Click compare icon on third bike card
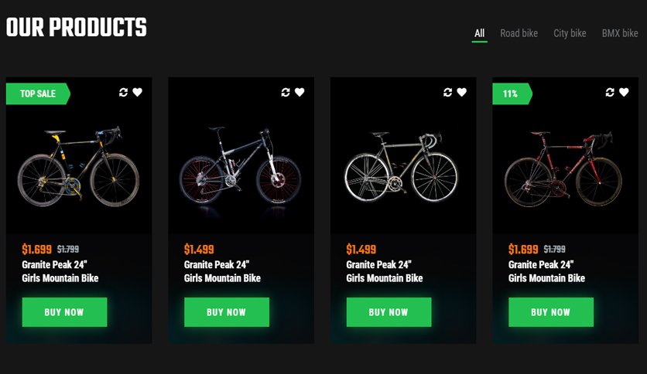The height and width of the screenshot is (374, 647). [447, 92]
